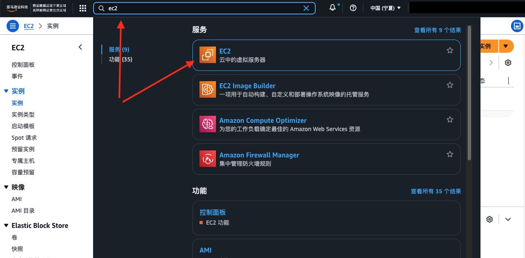
Task: Open the launch instance dropdown arrow
Action: tap(506, 46)
